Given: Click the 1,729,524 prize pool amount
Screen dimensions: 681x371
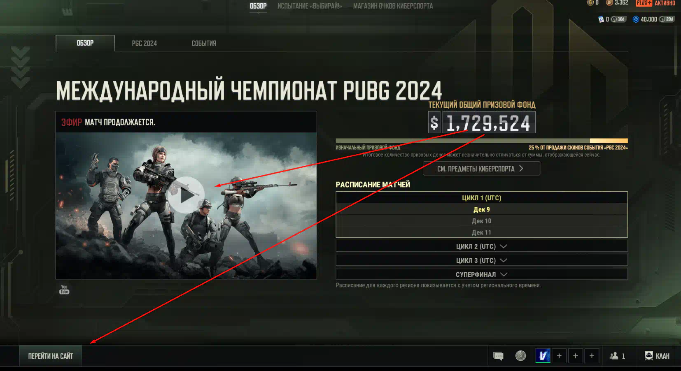Looking at the screenshot, I should pos(489,123).
